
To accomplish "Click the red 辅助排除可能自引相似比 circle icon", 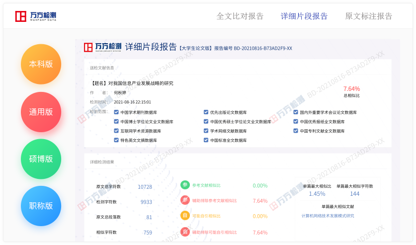I will (185, 232).
